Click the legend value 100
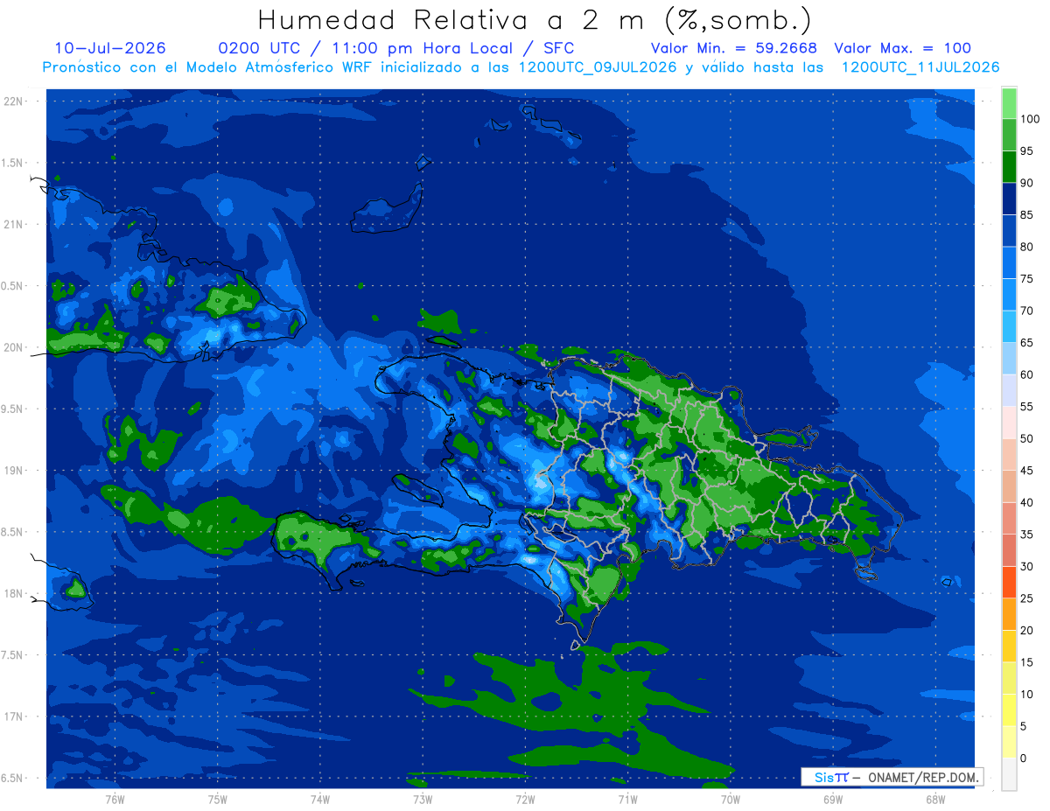Image resolution: width=1050 pixels, height=811 pixels. (x=1030, y=119)
